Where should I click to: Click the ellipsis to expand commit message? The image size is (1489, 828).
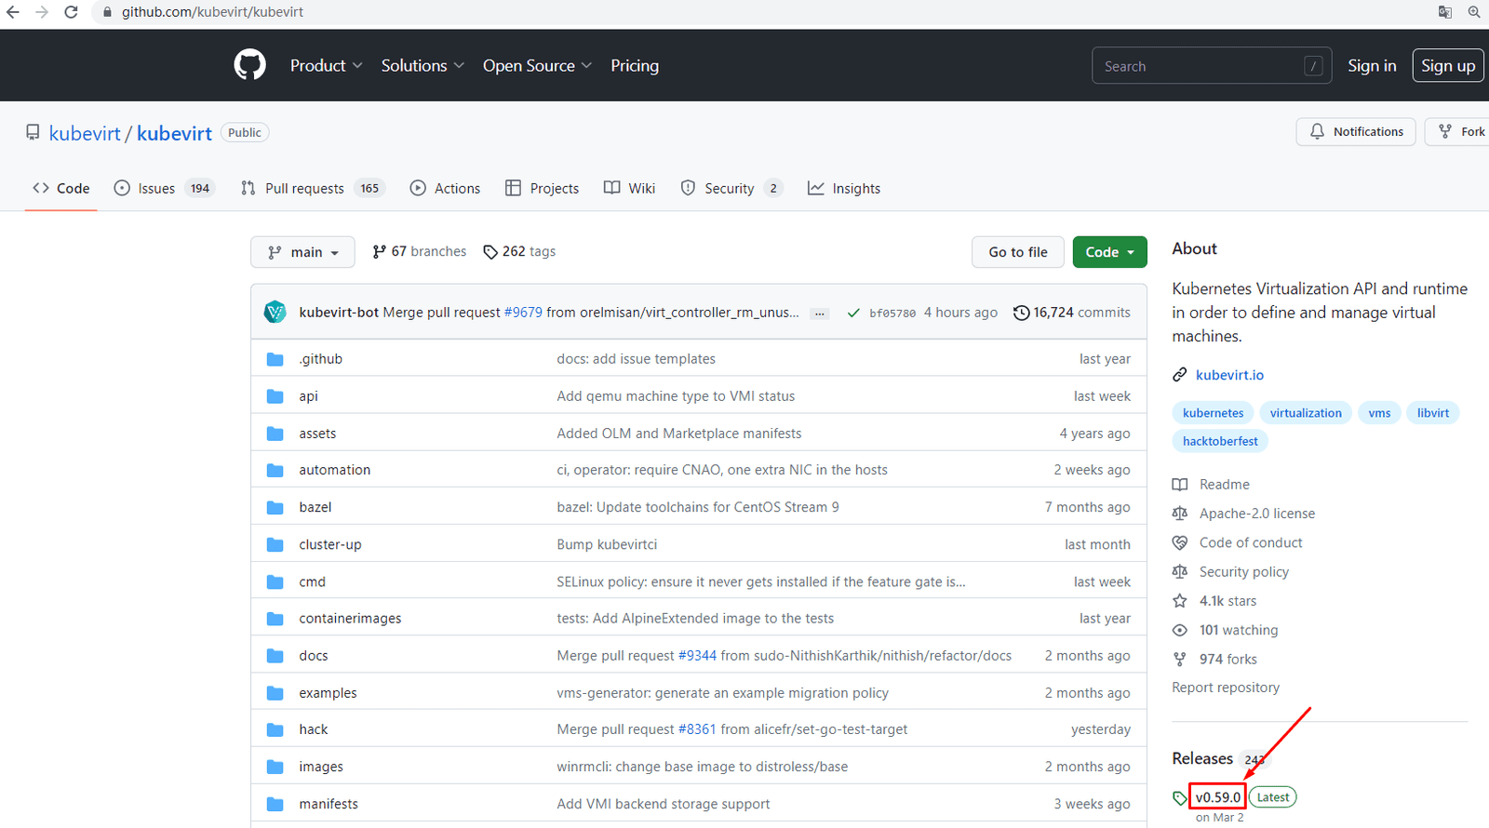[x=820, y=314]
